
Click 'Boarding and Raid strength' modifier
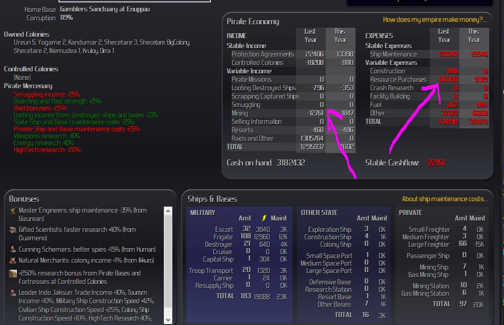pos(57,102)
